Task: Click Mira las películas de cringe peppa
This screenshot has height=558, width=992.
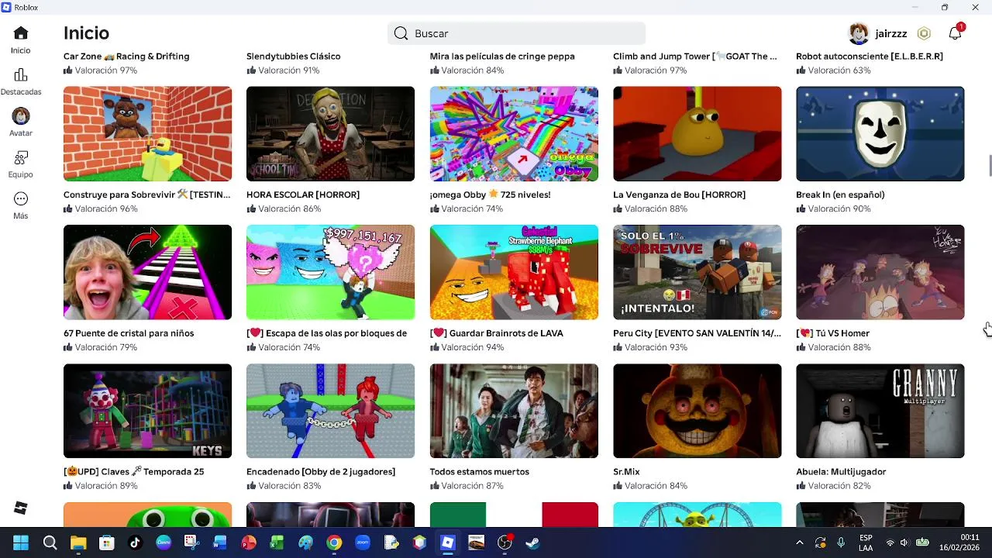Action: click(502, 56)
